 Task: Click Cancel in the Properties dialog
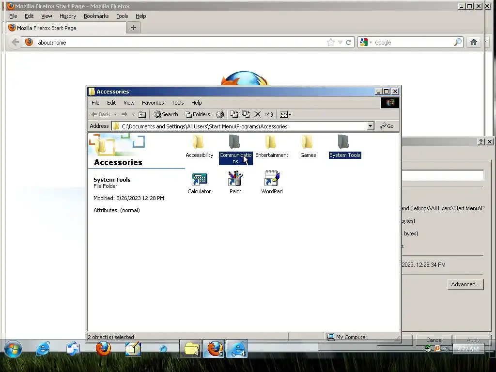(x=434, y=340)
